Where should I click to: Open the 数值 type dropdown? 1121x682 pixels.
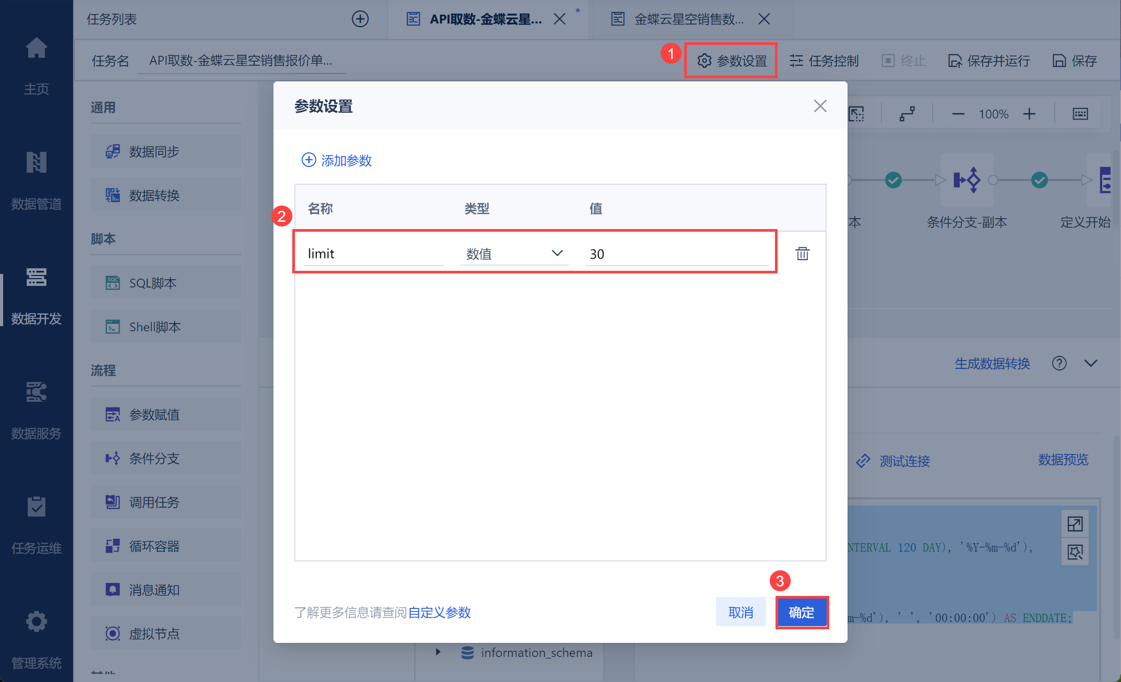point(514,254)
